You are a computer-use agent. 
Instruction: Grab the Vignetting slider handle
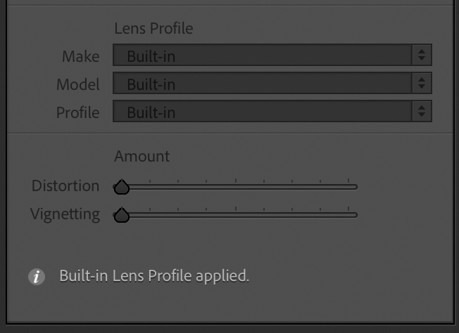(122, 215)
